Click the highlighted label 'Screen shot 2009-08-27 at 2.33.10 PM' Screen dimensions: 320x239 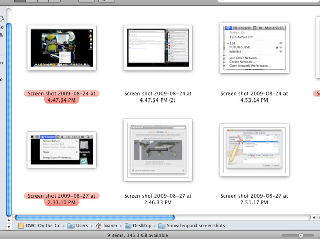(62, 199)
